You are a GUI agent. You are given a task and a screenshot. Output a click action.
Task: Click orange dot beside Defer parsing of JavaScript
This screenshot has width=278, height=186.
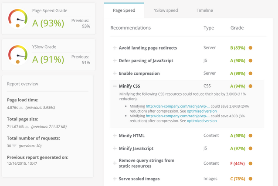click(x=251, y=60)
